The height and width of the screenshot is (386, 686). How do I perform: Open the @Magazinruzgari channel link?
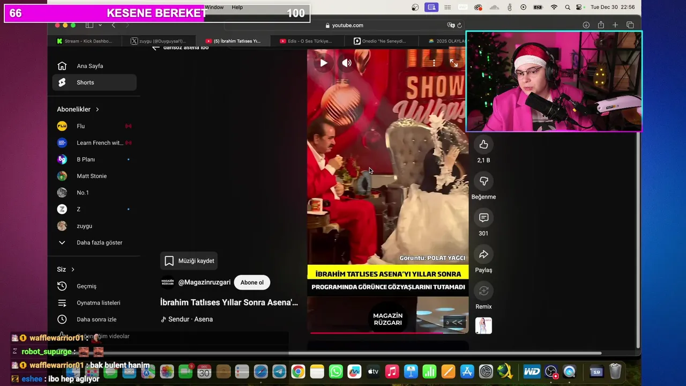click(x=204, y=283)
